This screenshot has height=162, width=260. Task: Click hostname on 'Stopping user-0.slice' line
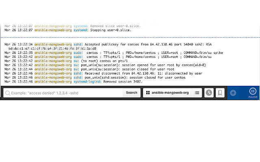pyautogui.click(x=53, y=30)
